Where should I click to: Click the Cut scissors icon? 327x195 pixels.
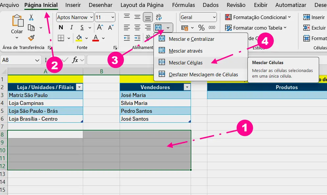pyautogui.click(x=31, y=17)
